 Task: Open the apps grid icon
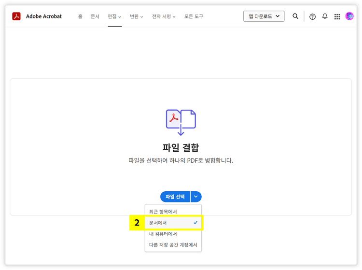click(x=337, y=16)
